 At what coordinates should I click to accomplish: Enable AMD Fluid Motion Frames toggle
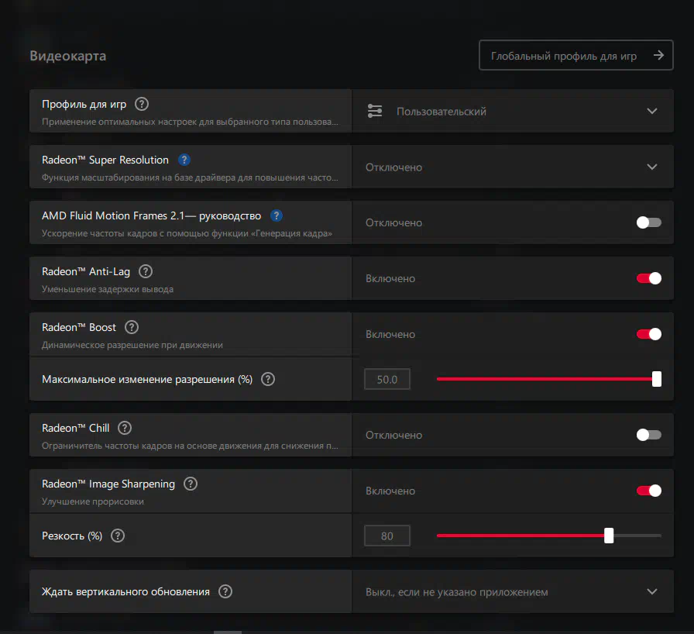click(x=649, y=222)
